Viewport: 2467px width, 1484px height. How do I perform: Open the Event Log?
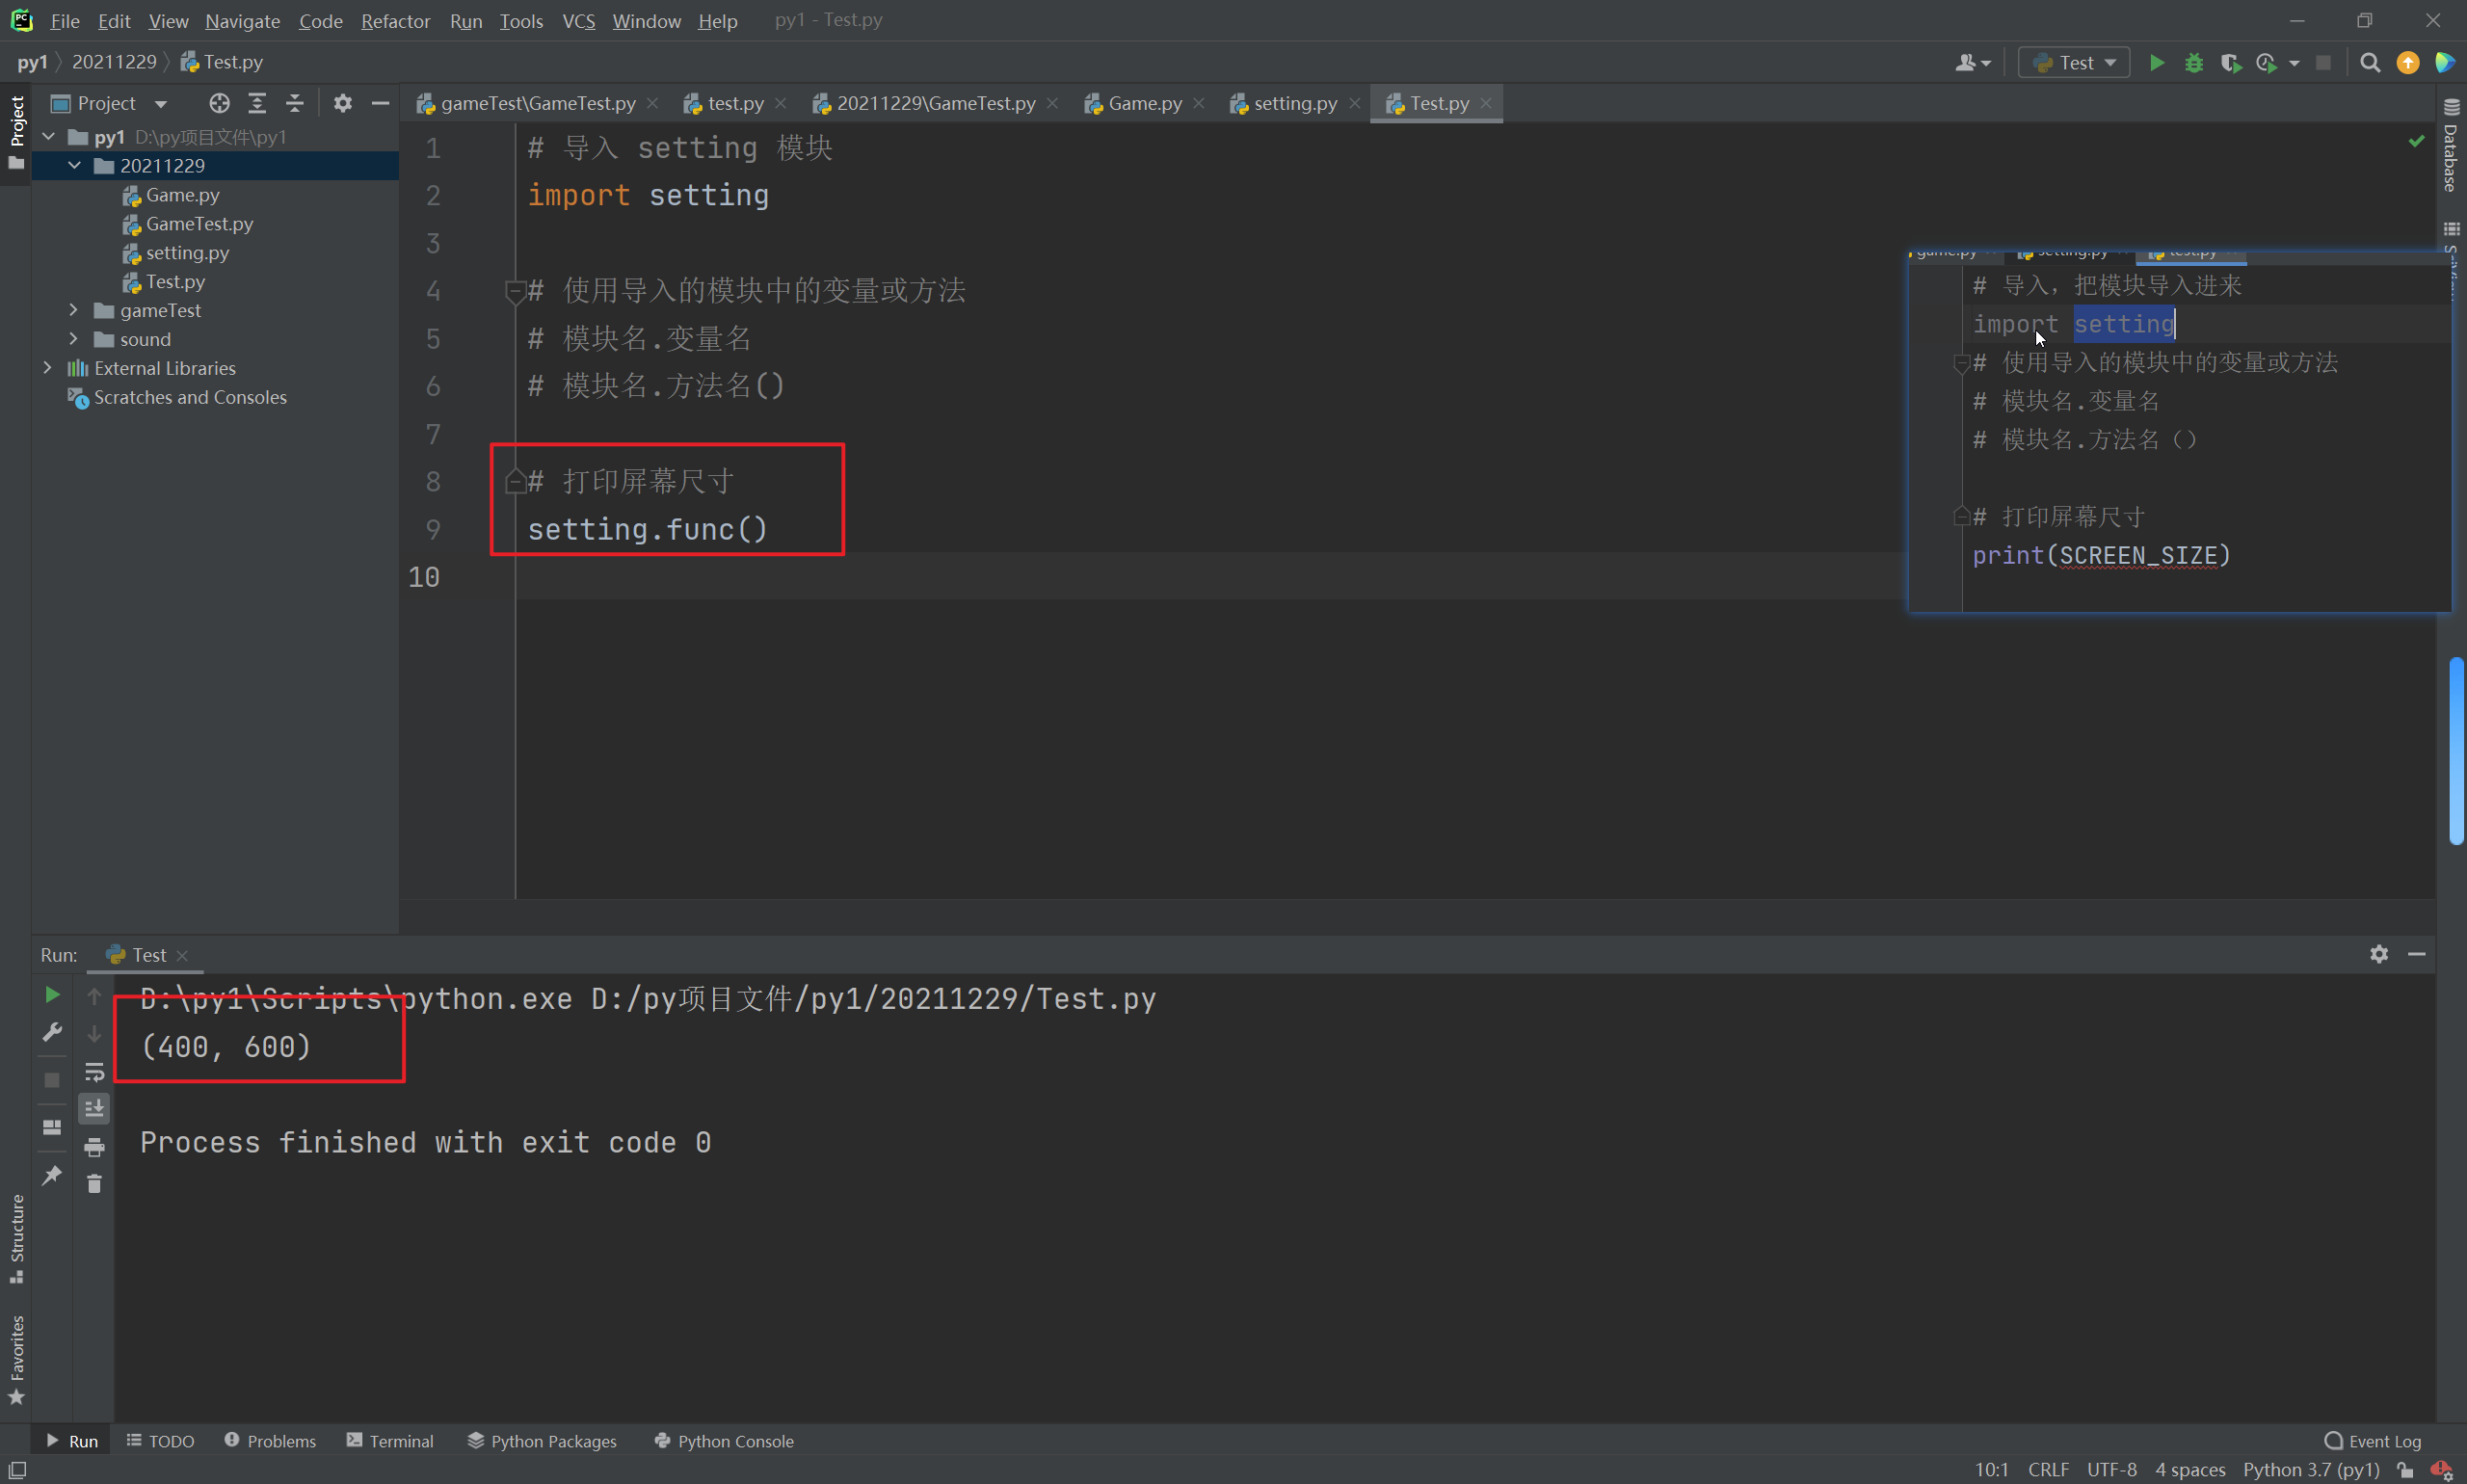click(2373, 1441)
